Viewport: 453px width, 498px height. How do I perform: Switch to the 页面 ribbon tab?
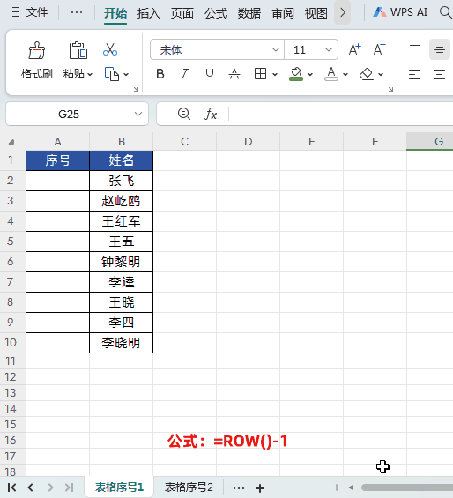pos(182,13)
